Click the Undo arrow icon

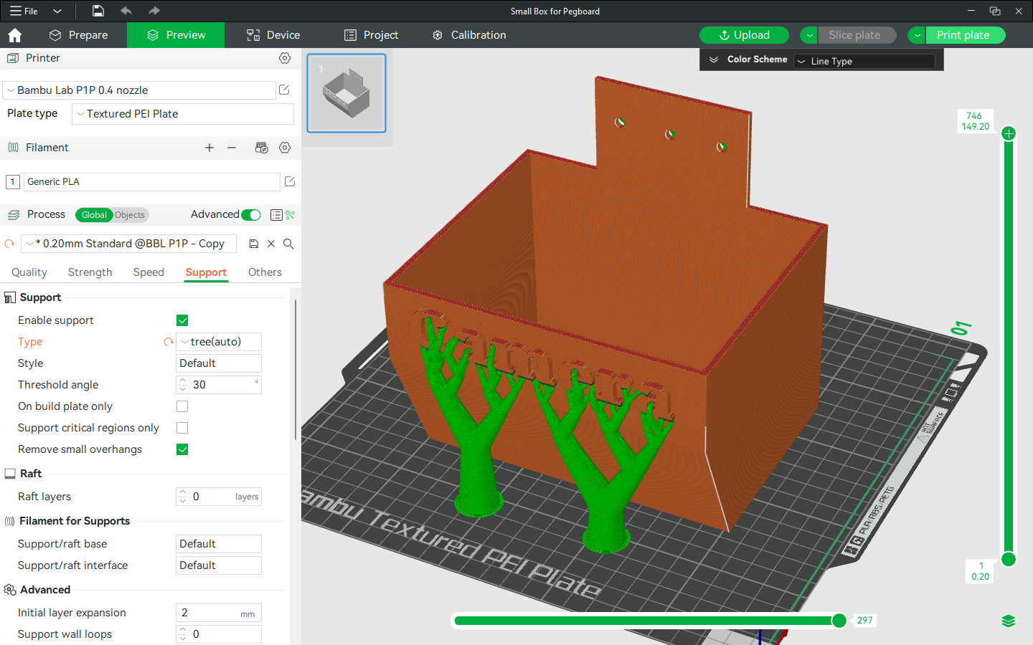pos(126,11)
